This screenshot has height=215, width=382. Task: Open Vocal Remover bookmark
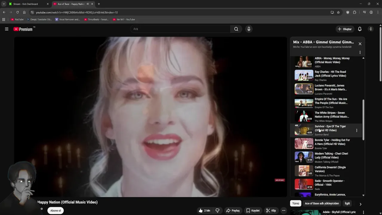68,19
